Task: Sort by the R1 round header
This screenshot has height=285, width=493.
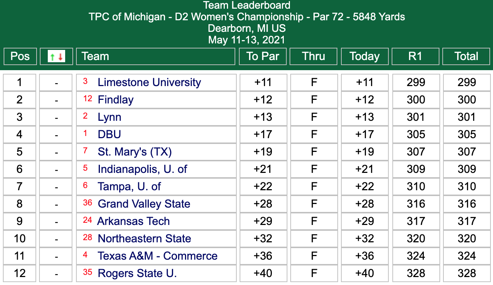Action: point(415,56)
